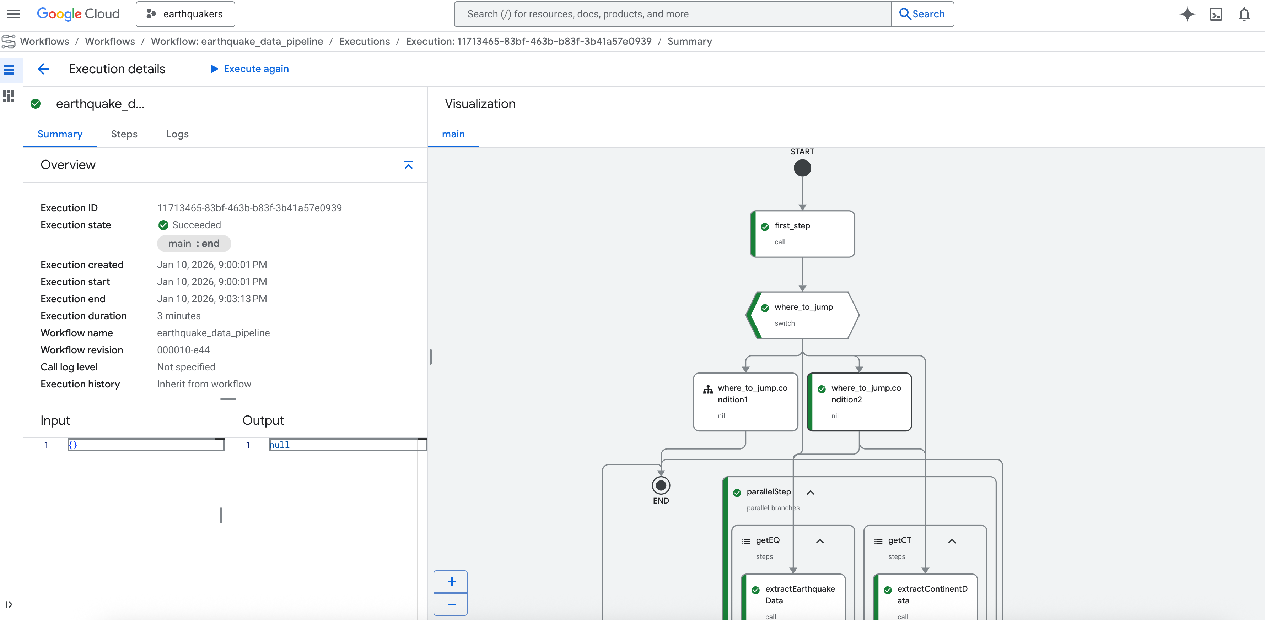Click the Gemini AI sparkle icon
This screenshot has width=1265, height=620.
[1187, 14]
